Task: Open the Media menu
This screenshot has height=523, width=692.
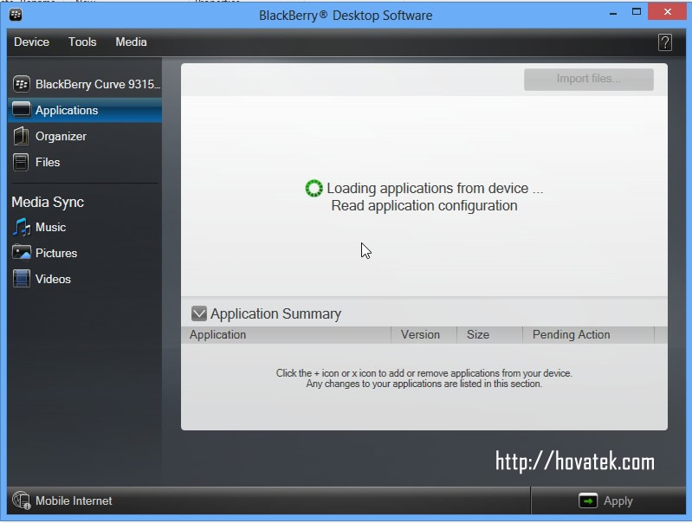Action: (131, 42)
